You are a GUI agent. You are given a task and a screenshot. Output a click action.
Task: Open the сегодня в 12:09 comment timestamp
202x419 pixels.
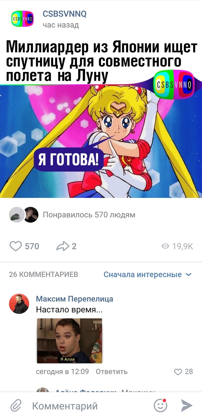62,372
